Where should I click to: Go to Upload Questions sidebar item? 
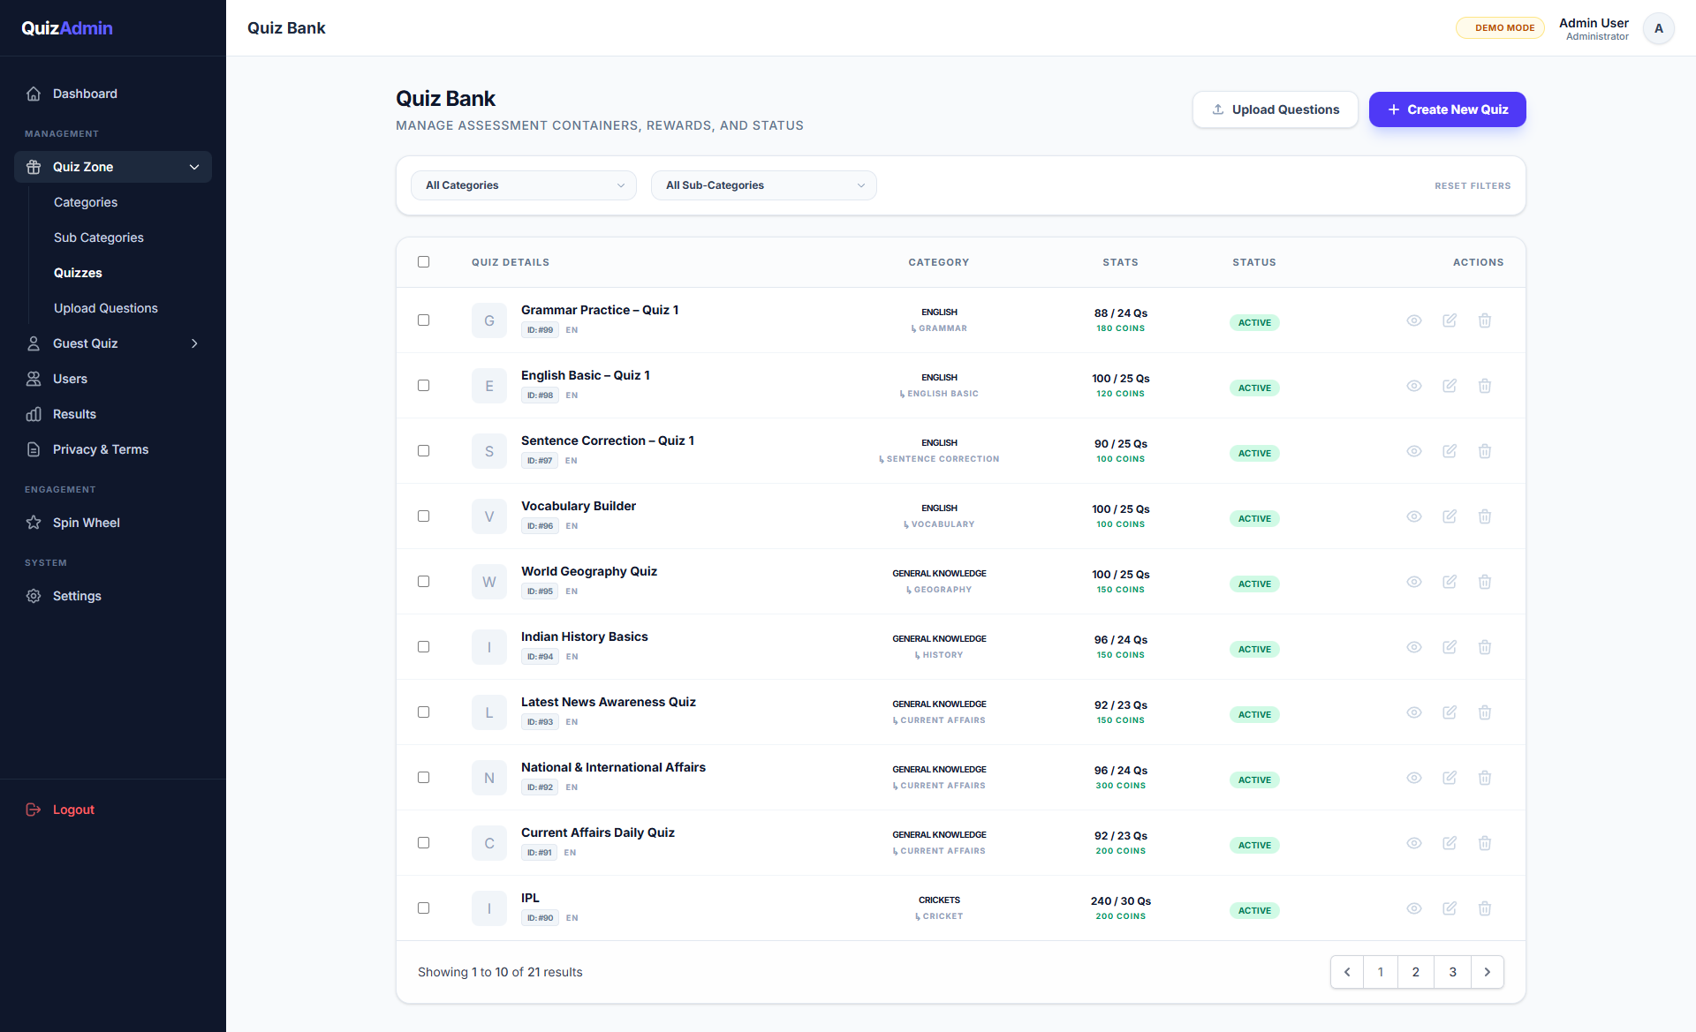pos(106,308)
